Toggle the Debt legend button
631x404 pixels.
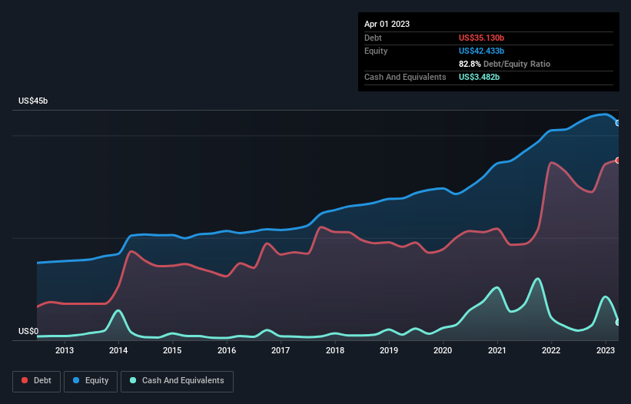[x=37, y=381]
